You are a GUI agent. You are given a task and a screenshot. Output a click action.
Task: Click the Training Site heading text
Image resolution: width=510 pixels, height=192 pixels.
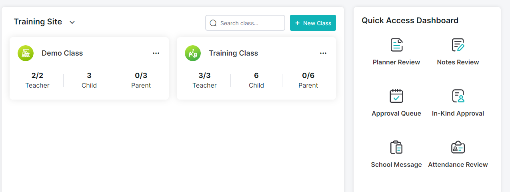(x=38, y=22)
